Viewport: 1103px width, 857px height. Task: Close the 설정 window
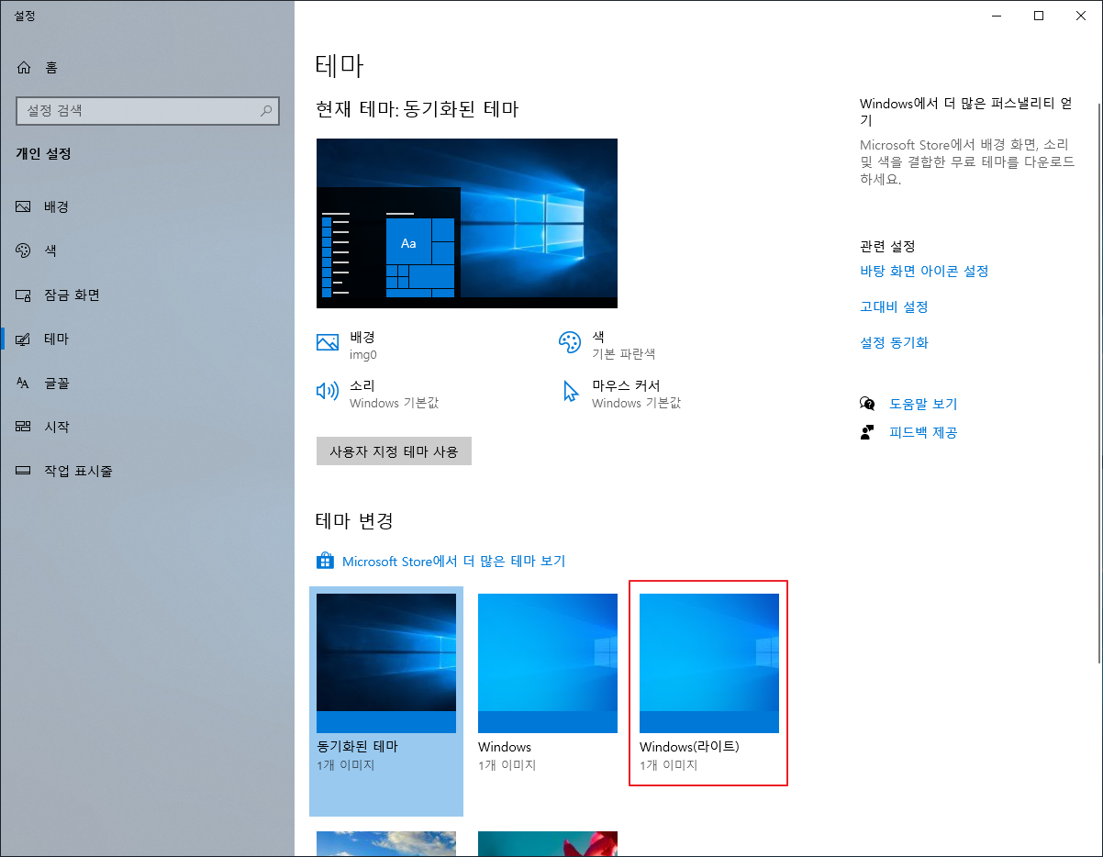point(1081,15)
